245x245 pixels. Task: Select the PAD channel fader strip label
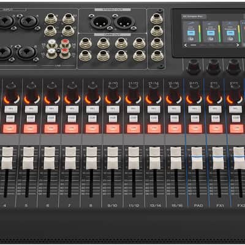click(198, 205)
